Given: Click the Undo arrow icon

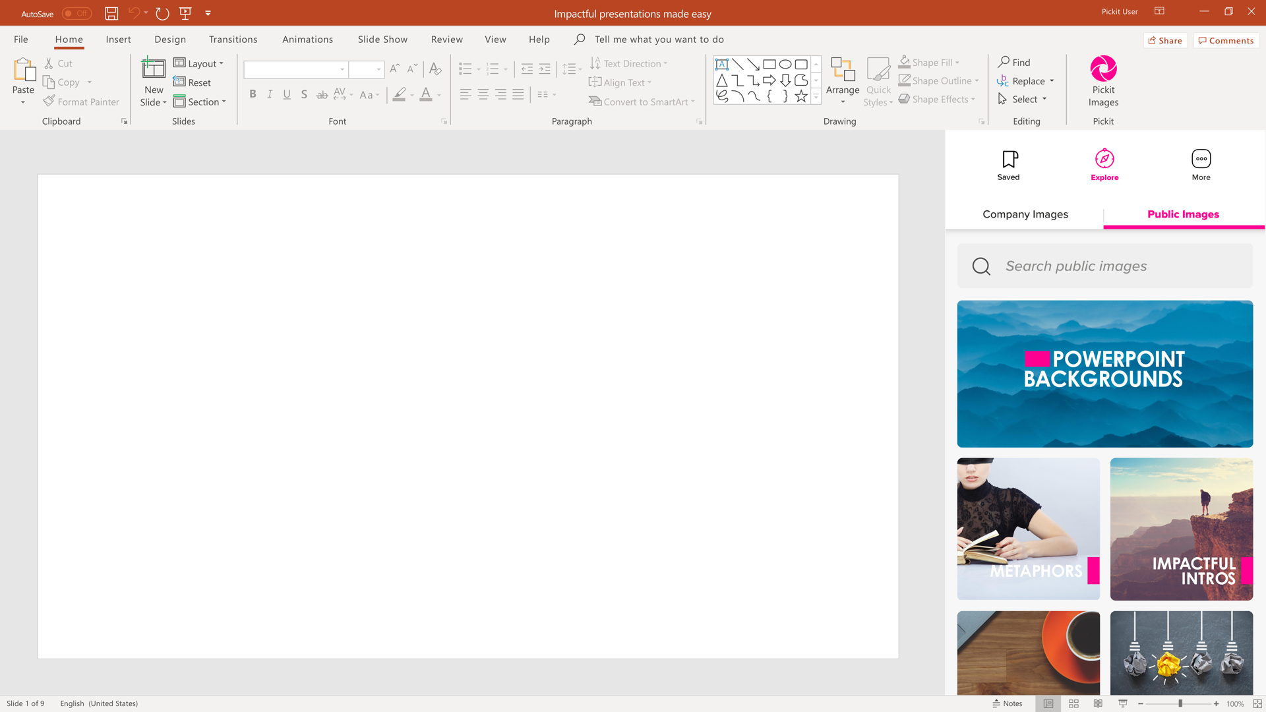Looking at the screenshot, I should tap(134, 13).
